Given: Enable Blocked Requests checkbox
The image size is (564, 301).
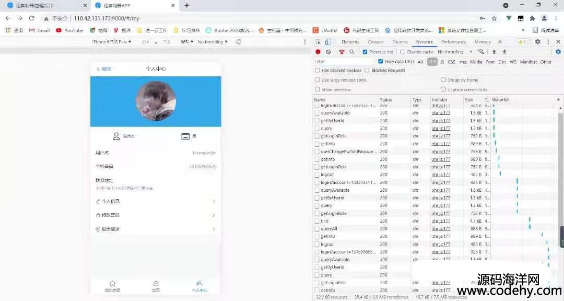Looking at the screenshot, I should [x=367, y=70].
